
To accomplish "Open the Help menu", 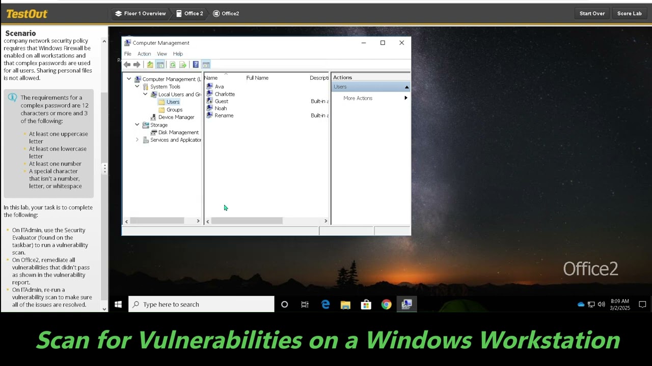I will pyautogui.click(x=178, y=54).
